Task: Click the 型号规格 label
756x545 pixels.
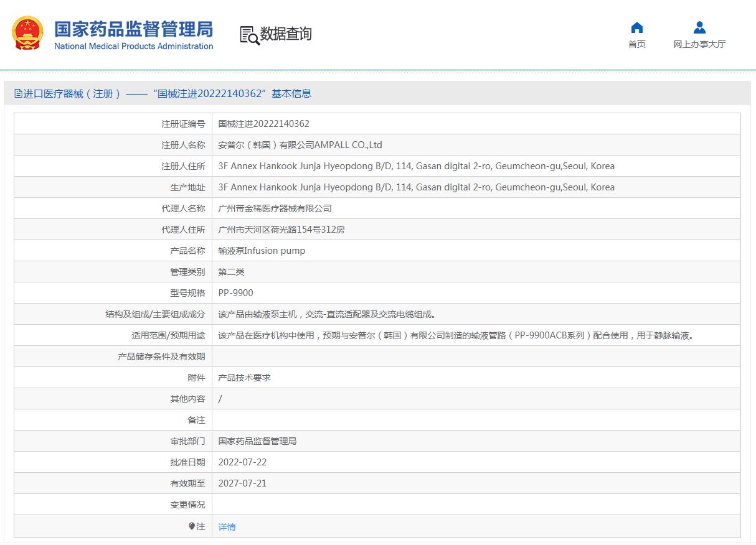Action: pyautogui.click(x=187, y=293)
